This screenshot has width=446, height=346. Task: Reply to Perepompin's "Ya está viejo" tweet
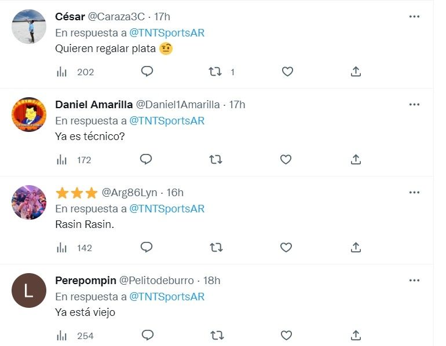click(x=147, y=335)
